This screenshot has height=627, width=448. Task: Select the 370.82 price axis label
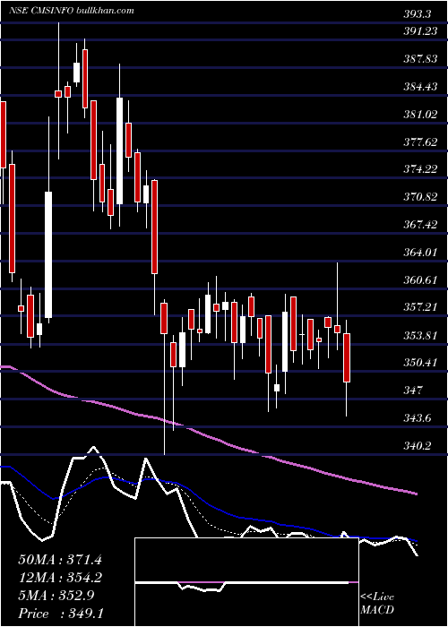tap(420, 196)
